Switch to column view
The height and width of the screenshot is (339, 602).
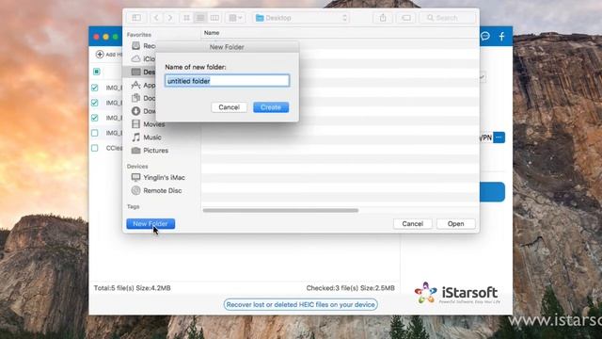214,18
